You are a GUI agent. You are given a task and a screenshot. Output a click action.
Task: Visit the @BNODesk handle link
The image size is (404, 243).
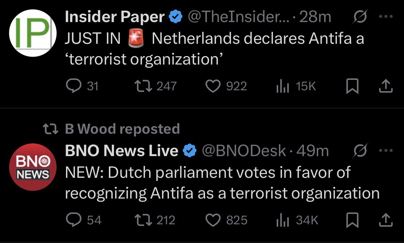tap(243, 151)
